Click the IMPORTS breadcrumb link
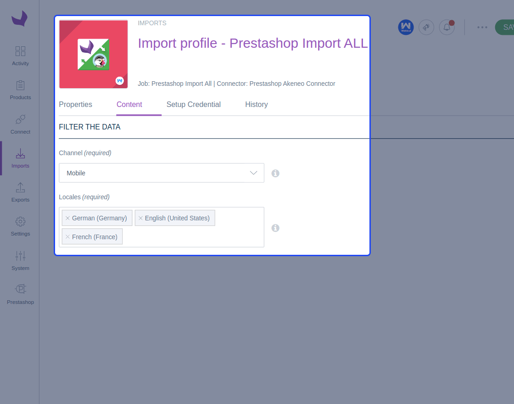Image resolution: width=514 pixels, height=404 pixels. click(152, 23)
